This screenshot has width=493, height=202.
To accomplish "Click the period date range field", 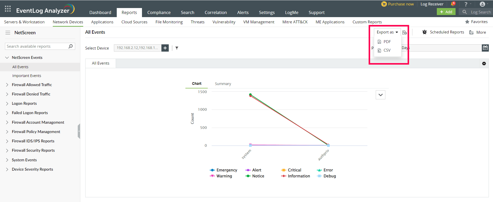I will click(x=442, y=48).
